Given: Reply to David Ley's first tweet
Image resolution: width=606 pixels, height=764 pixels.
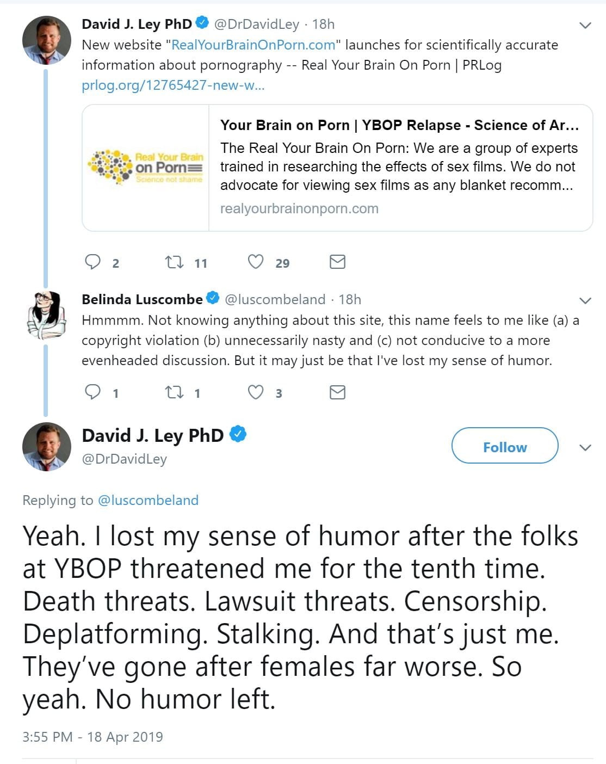Looking at the screenshot, I should pyautogui.click(x=94, y=262).
